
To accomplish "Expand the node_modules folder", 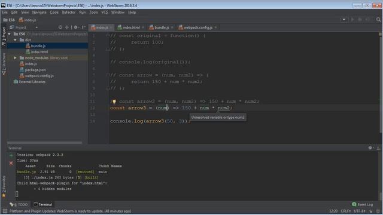I will coord(16,58).
